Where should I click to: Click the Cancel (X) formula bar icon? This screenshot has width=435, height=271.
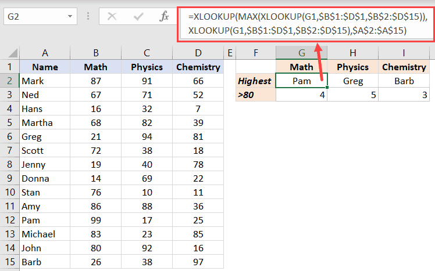pos(112,16)
